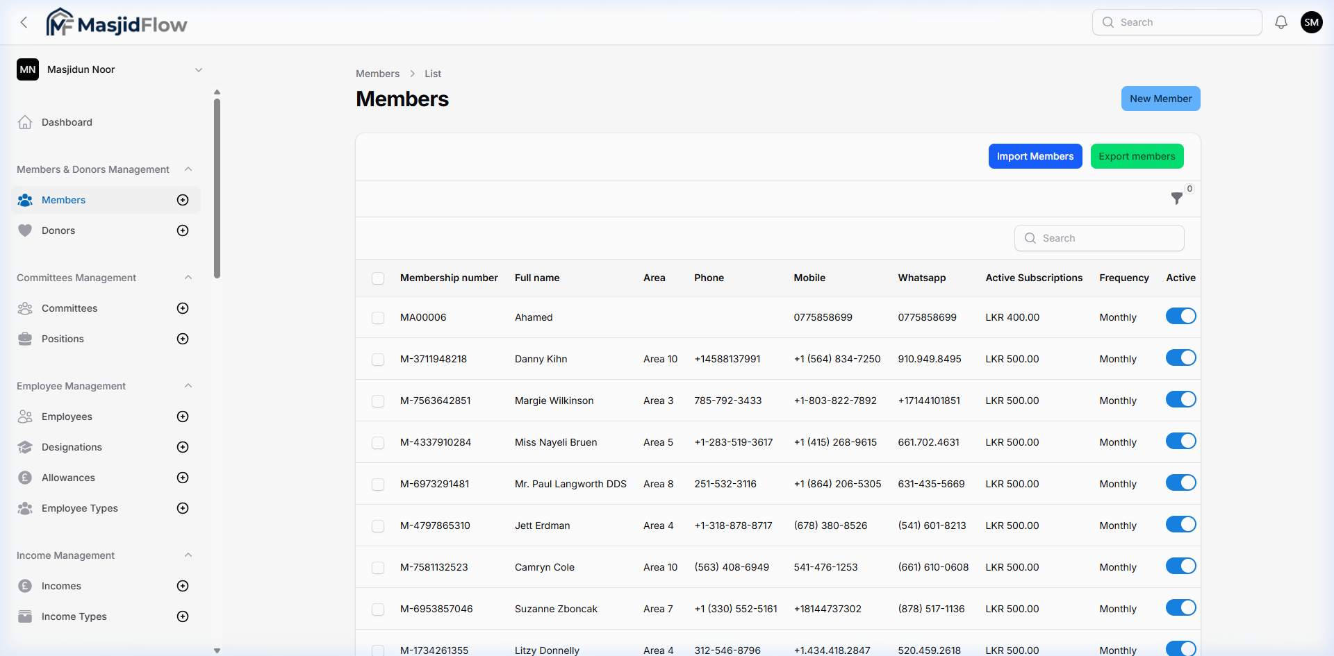Image resolution: width=1334 pixels, height=656 pixels.
Task: Click the plus icon beside Committees
Action: (182, 308)
